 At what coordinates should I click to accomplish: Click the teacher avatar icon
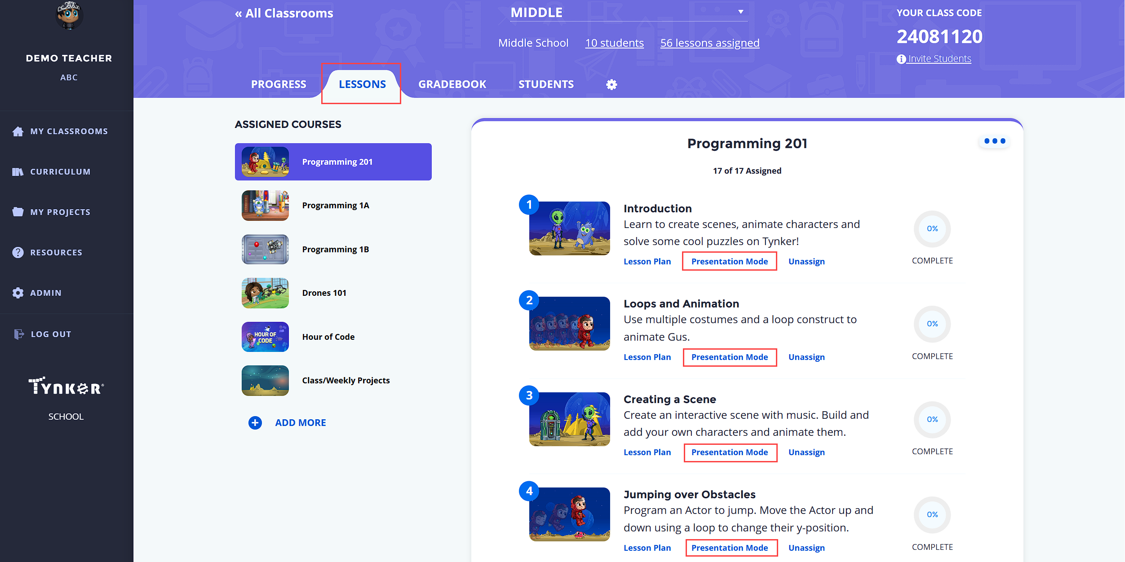coord(69,14)
